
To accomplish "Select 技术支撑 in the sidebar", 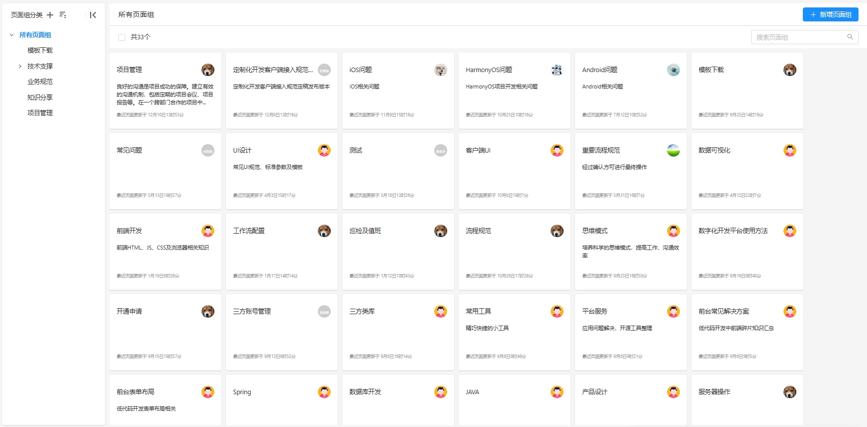I will click(40, 66).
